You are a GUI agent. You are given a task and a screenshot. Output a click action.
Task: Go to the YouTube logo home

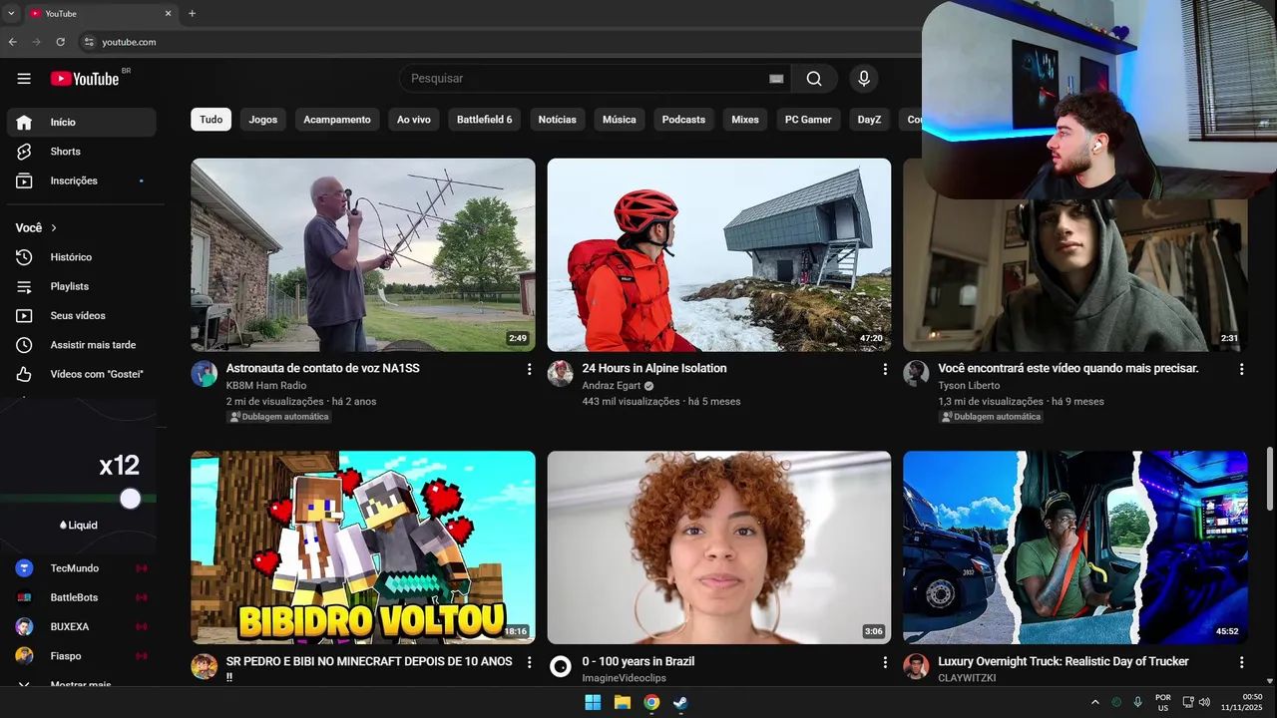[85, 79]
